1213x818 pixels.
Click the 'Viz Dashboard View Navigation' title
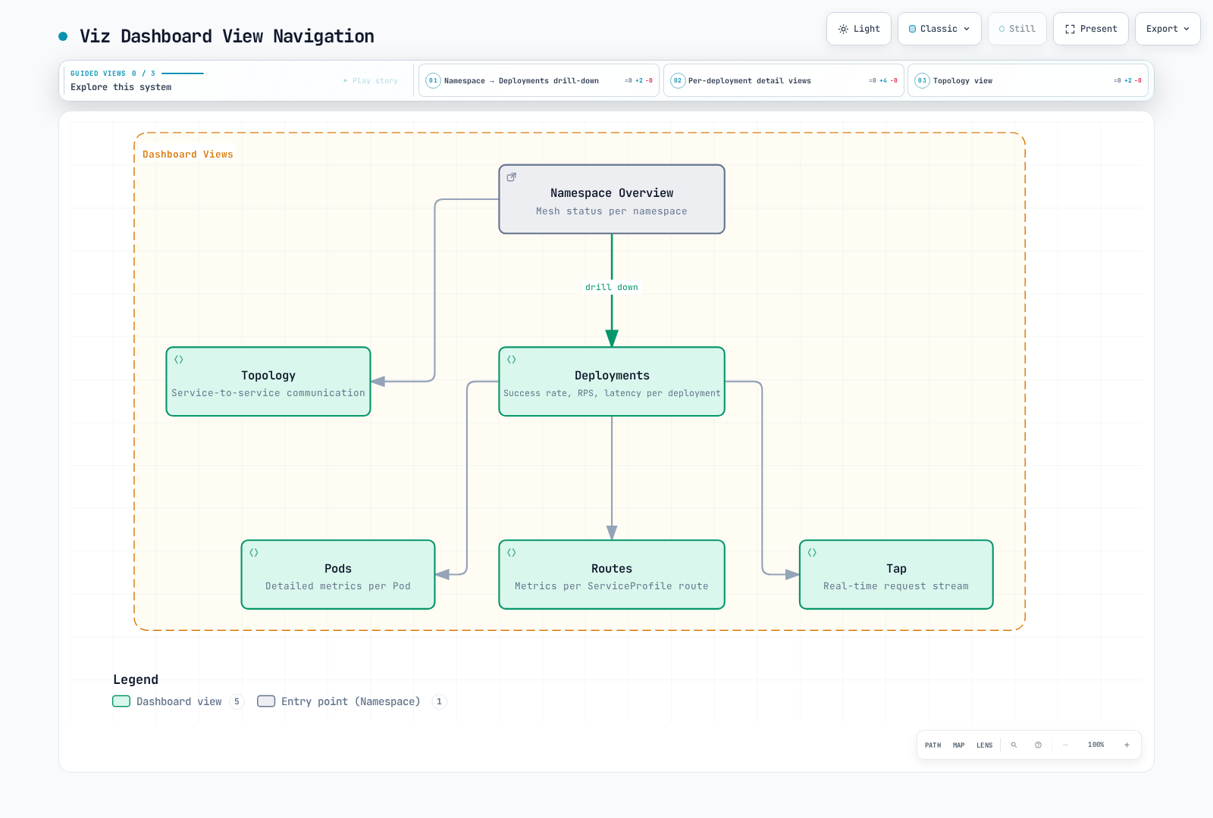point(227,36)
